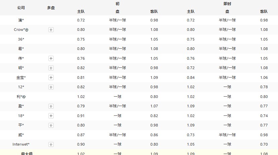
Task: Click the plus icon in the 明* row
Action: click(x=51, y=68)
